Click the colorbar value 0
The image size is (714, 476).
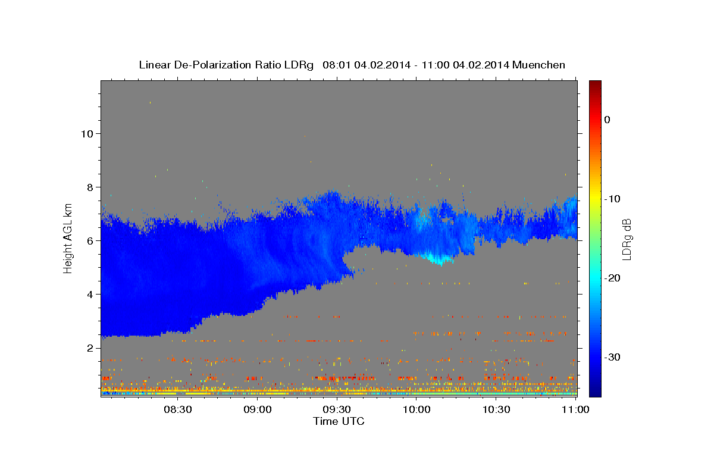pos(607,120)
